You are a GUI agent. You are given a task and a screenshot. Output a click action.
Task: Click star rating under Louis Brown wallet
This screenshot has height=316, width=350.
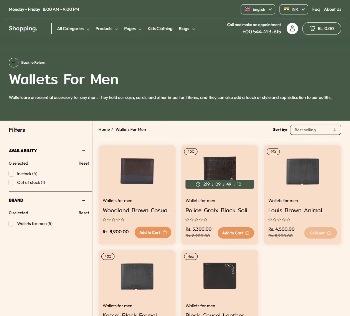[279, 220]
